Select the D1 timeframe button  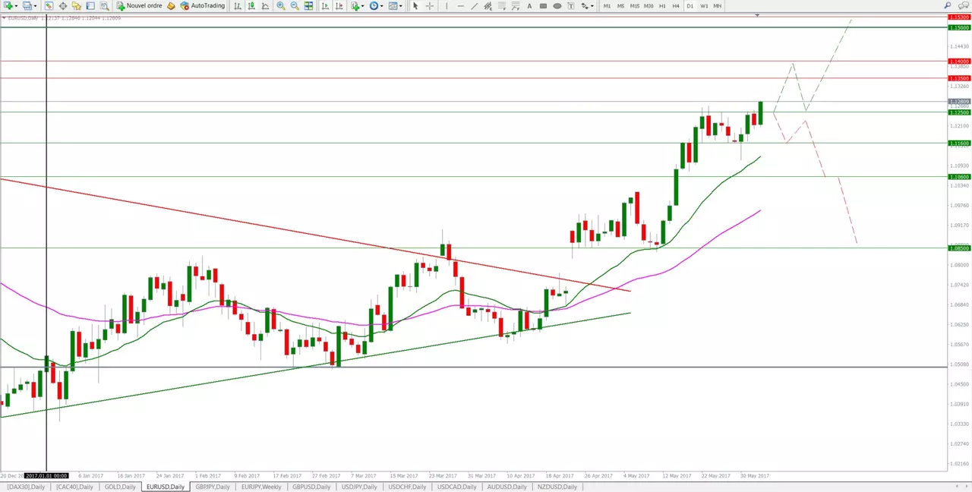point(690,5)
